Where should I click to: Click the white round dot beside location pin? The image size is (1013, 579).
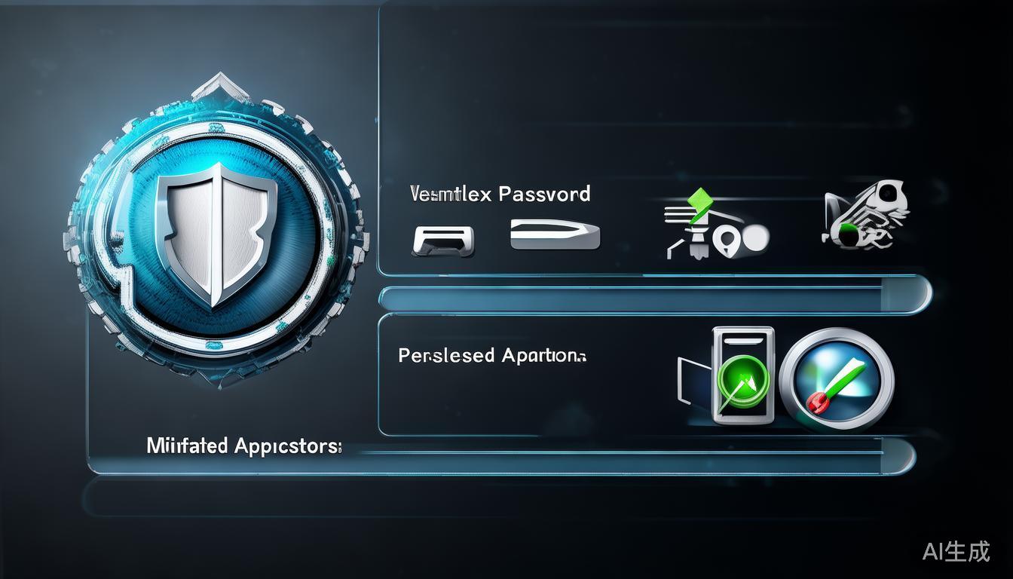[x=754, y=238]
